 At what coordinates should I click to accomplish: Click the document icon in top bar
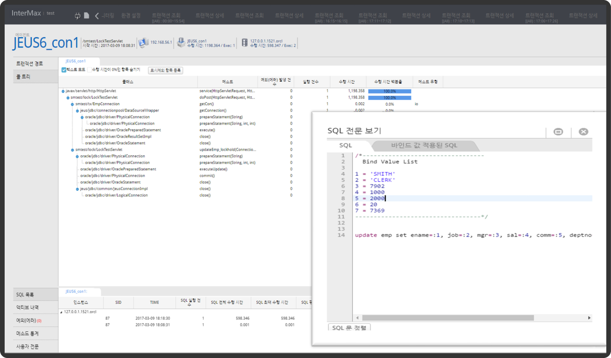tap(87, 16)
